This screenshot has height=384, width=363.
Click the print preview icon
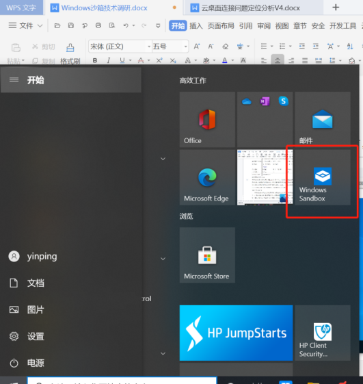[x=112, y=25]
